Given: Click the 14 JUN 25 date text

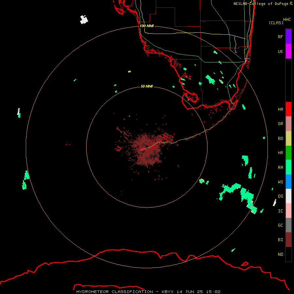Looking at the screenshot, I should 190,292.
